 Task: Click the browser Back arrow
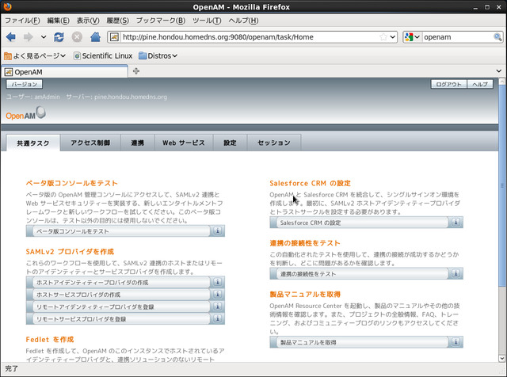10,37
